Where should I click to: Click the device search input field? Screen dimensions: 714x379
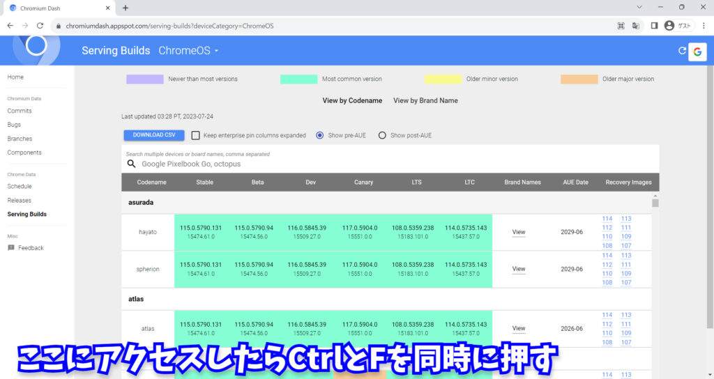[390, 164]
